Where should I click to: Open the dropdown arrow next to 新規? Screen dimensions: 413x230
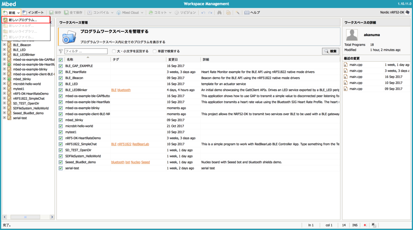[x=19, y=12]
